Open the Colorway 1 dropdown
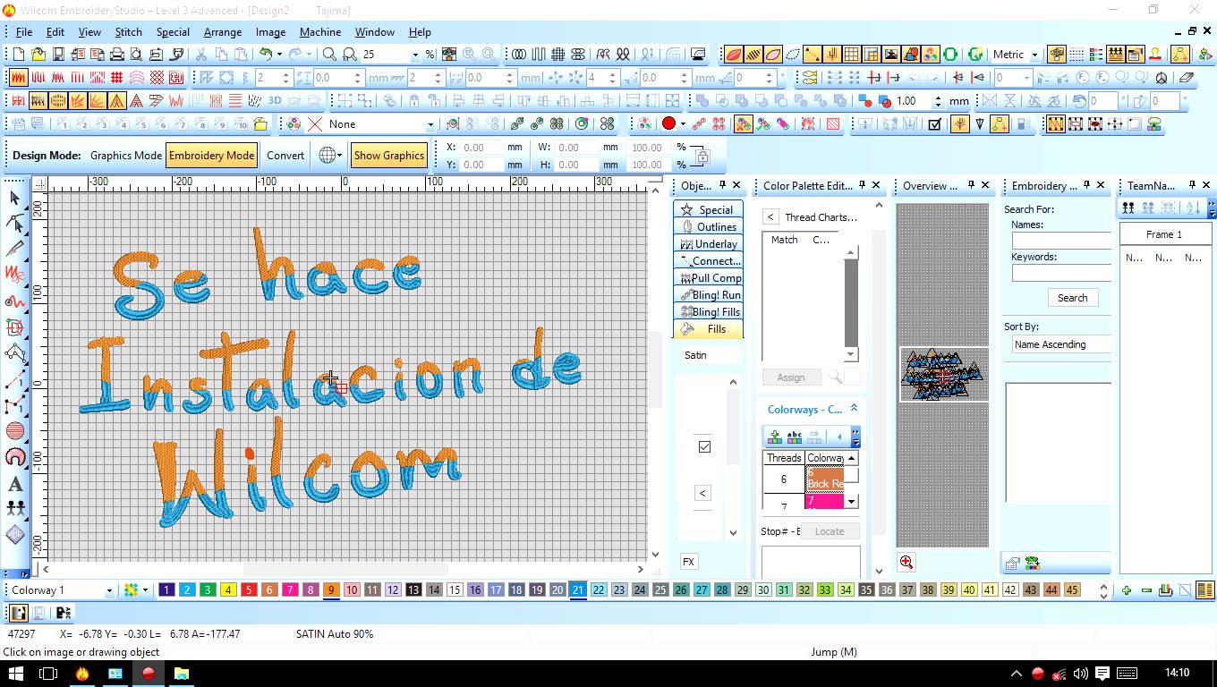The height and width of the screenshot is (687, 1217). (x=109, y=590)
